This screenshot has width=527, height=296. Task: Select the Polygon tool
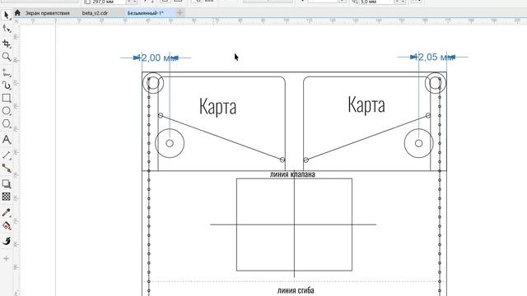(6, 123)
